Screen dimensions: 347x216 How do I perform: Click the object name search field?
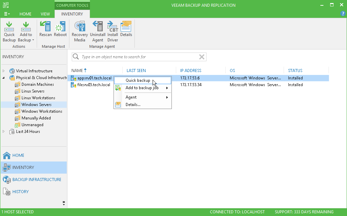click(x=139, y=57)
